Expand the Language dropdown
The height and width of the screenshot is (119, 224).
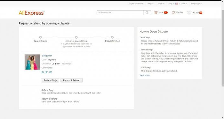(196, 4)
